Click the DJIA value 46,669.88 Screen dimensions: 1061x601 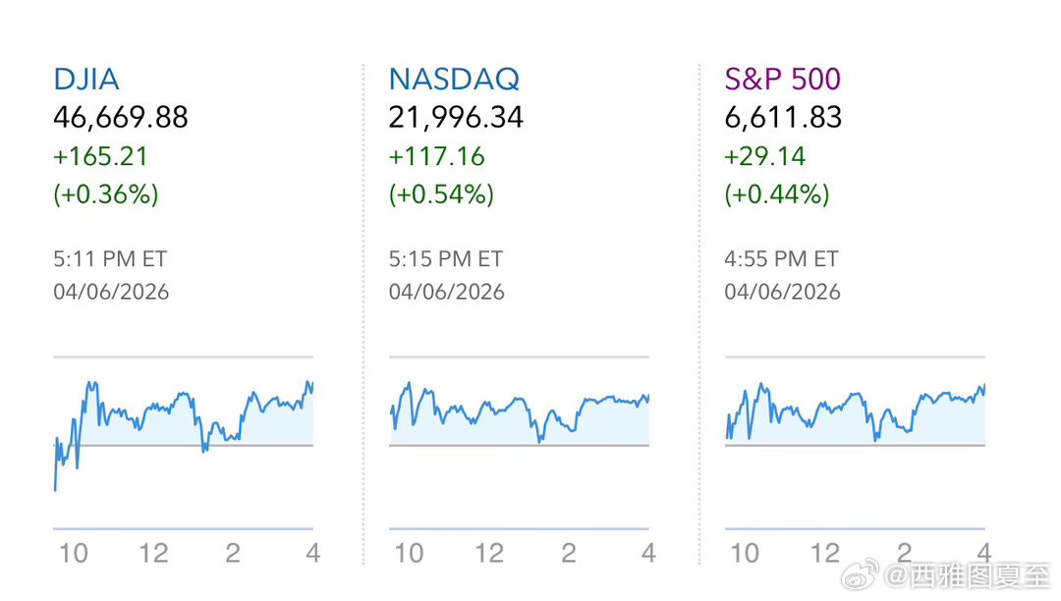(120, 118)
